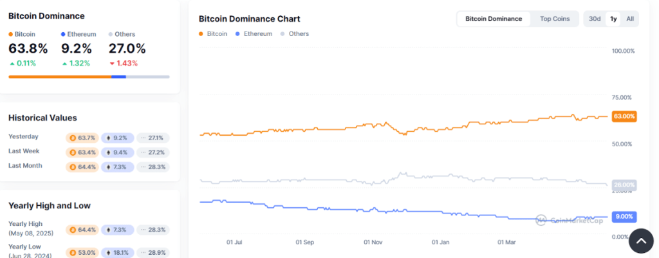659x258 pixels.
Task: Click Others pill in Last Month row
Action: 153,167
